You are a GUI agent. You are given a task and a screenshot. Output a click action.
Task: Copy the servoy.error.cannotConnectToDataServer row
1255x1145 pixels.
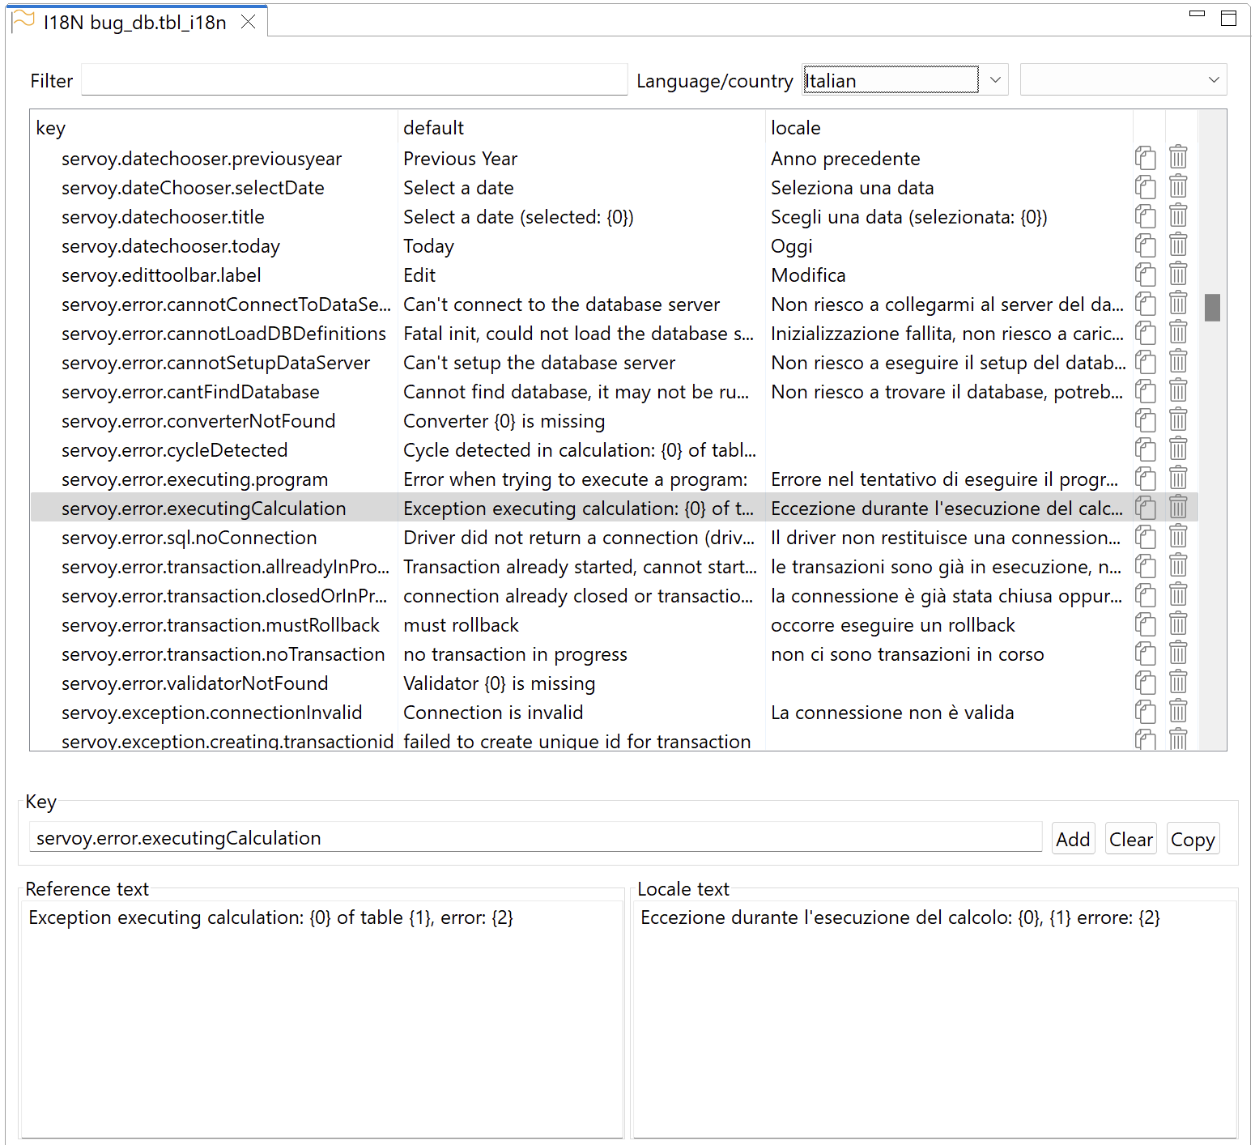pyautogui.click(x=1145, y=304)
